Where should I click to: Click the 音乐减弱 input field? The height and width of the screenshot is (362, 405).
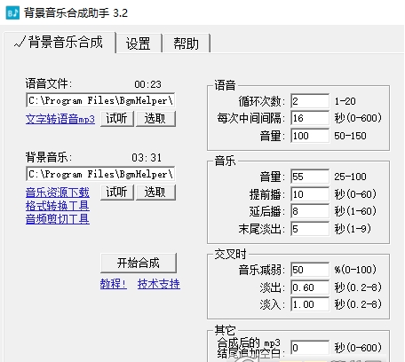(310, 270)
